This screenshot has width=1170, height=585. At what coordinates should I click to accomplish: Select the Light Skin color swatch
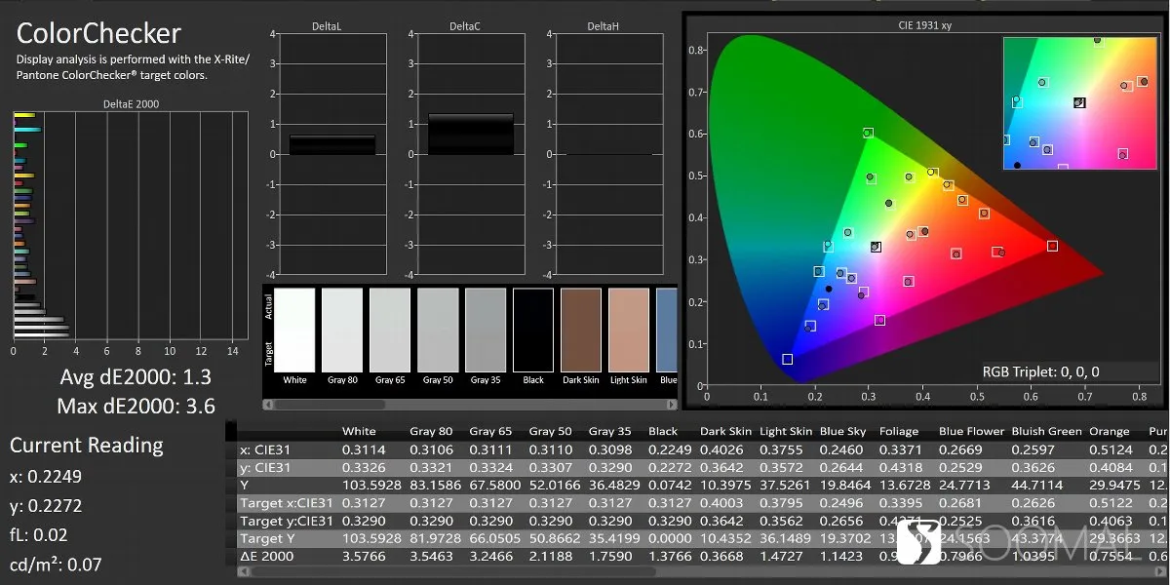(629, 329)
